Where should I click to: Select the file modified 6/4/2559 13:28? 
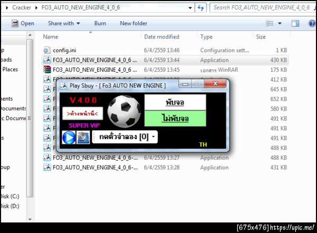[165, 167]
